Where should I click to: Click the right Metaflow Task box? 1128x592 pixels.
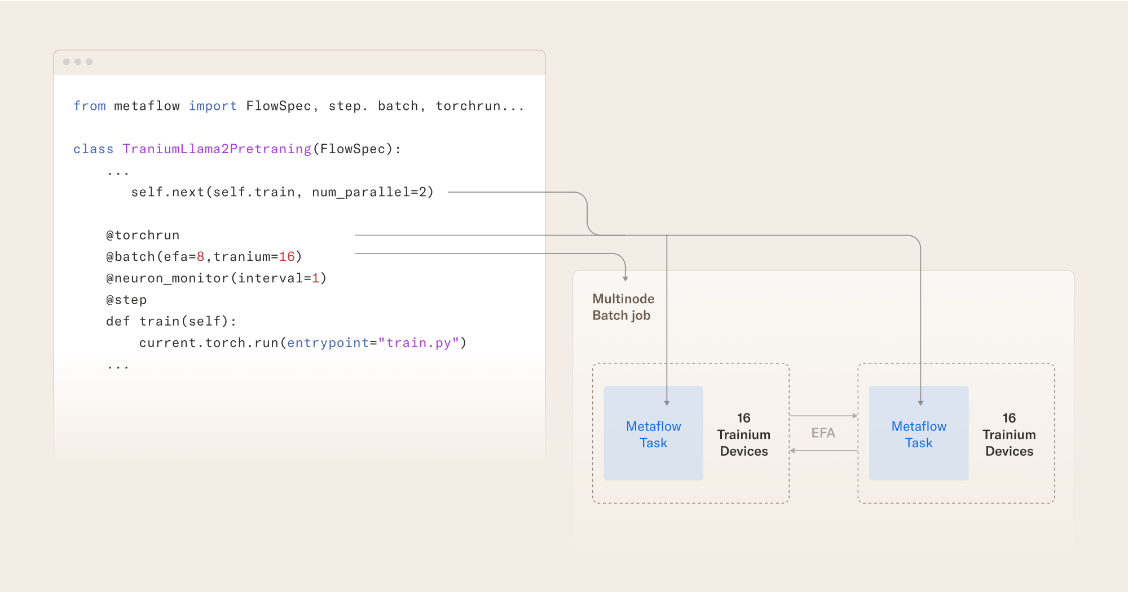point(918,434)
